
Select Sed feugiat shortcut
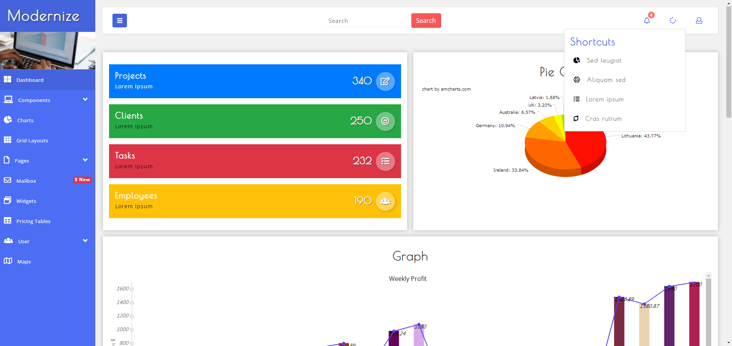tap(604, 61)
